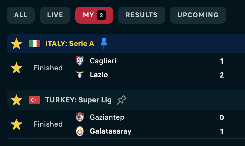Select the MY tab with badge

coord(94,15)
